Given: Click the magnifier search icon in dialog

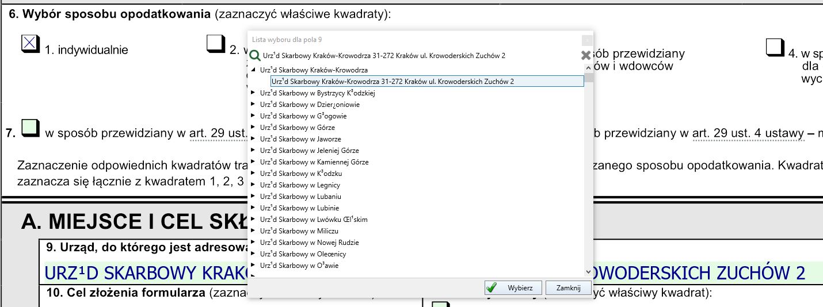Looking at the screenshot, I should pos(254,56).
